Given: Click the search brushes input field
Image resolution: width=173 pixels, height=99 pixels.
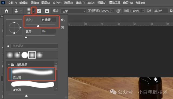Looking at the screenshot, I should click(34, 46).
